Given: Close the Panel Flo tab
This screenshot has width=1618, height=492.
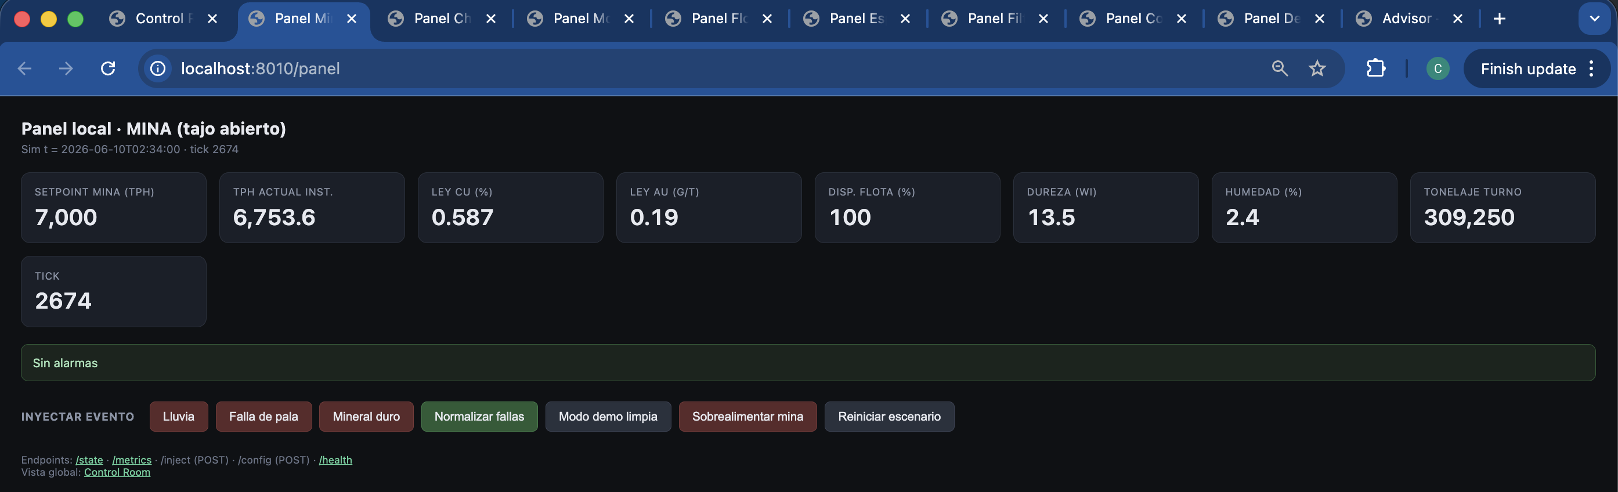Looking at the screenshot, I should pos(767,19).
